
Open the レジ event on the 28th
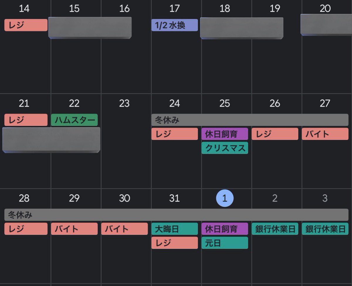point(26,229)
